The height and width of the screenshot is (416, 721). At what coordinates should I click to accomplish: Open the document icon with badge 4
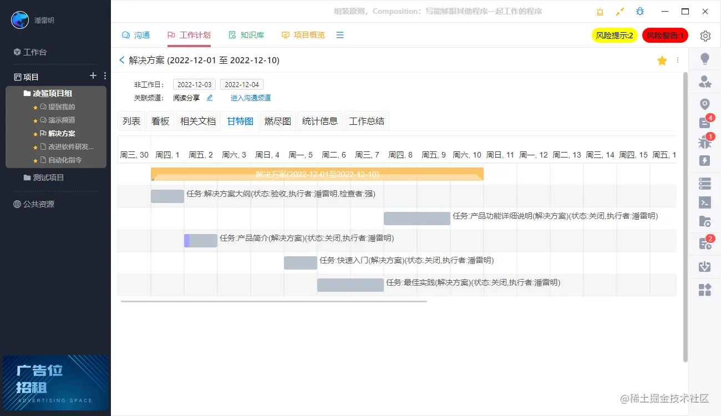click(x=705, y=123)
